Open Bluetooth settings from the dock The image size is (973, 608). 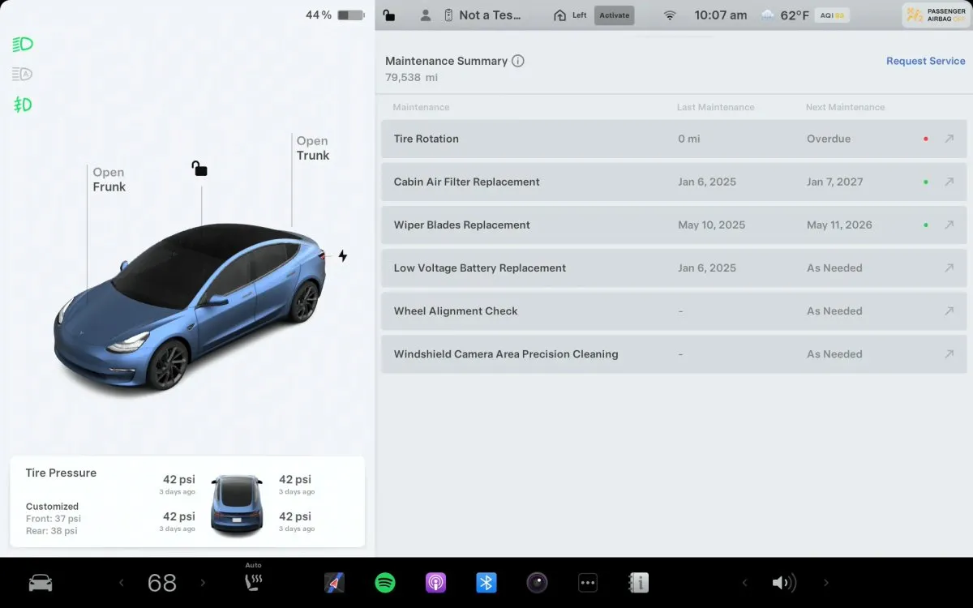[x=486, y=582]
